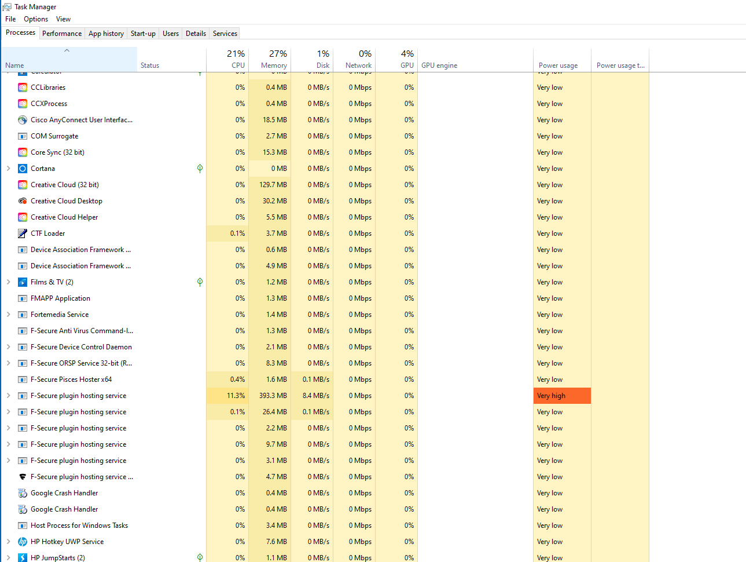746x562 pixels.
Task: Click the Very high power usage cell
Action: click(x=561, y=396)
